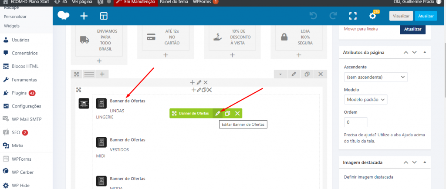Add element below ENVIAMOS PARA TODO BRASIL box
The image size is (446, 189).
click(x=99, y=61)
